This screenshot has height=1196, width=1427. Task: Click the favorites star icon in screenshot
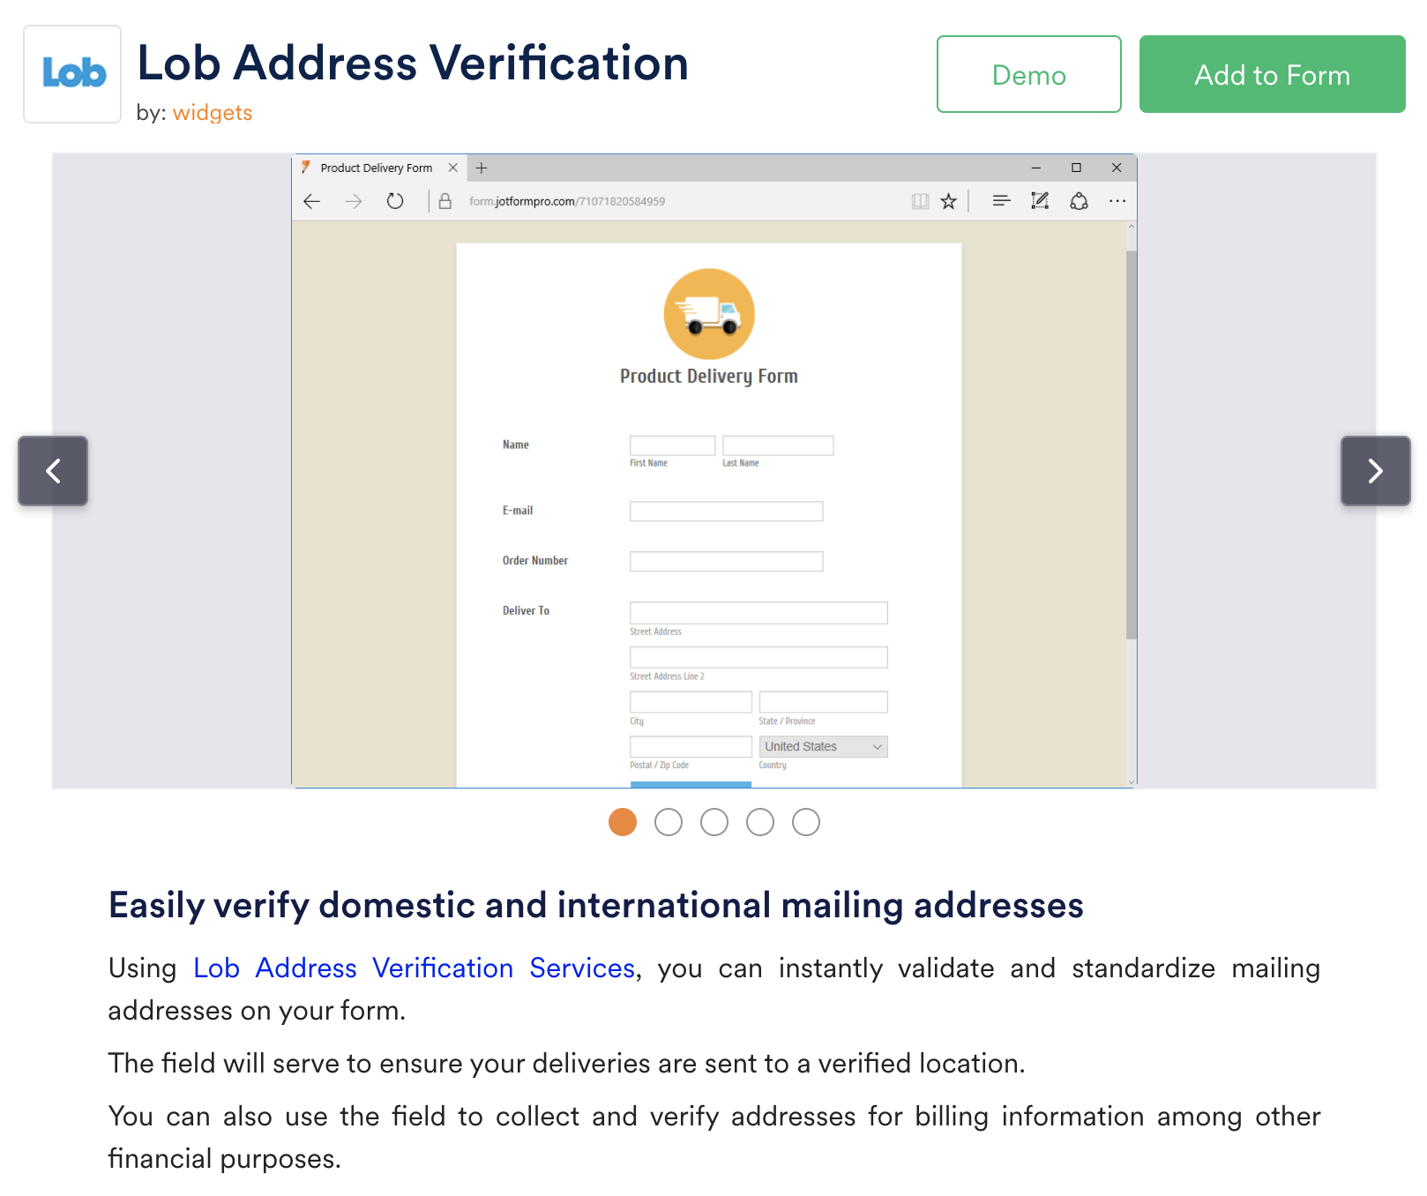pos(949,201)
